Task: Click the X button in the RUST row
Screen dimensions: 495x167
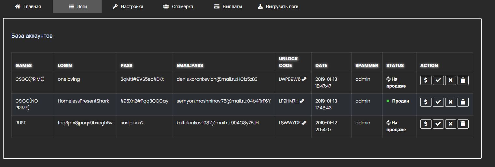Action: click(450, 124)
